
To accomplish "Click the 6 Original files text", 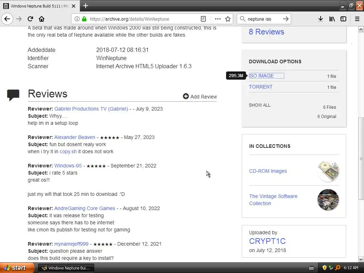I will (x=327, y=117).
